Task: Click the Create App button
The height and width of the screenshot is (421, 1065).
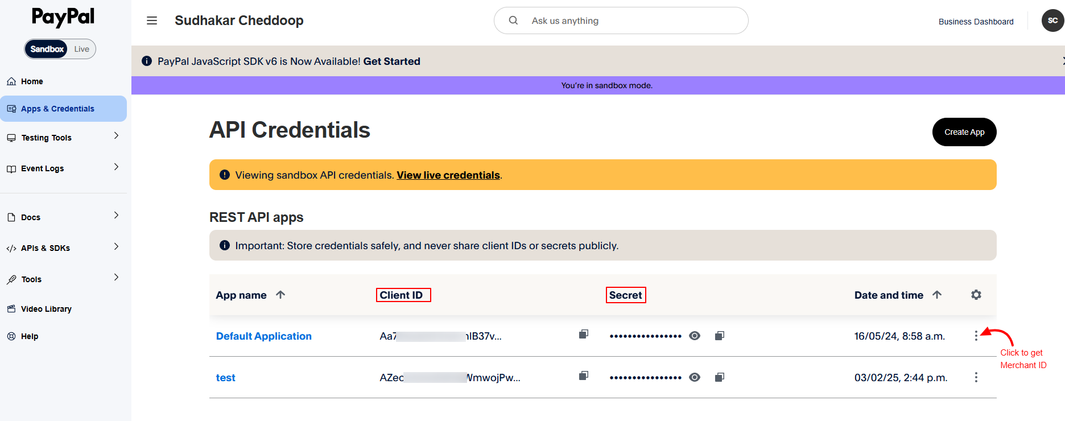Action: (964, 132)
